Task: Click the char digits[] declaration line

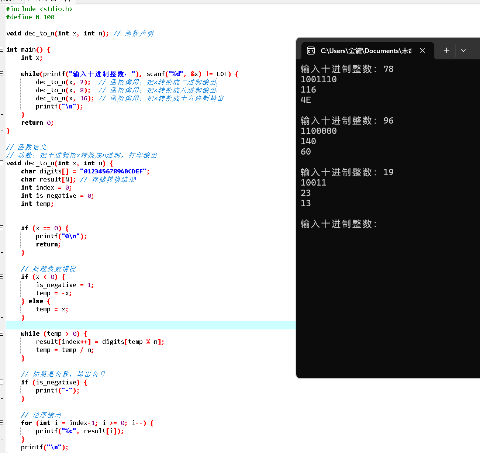Action: 85,171
